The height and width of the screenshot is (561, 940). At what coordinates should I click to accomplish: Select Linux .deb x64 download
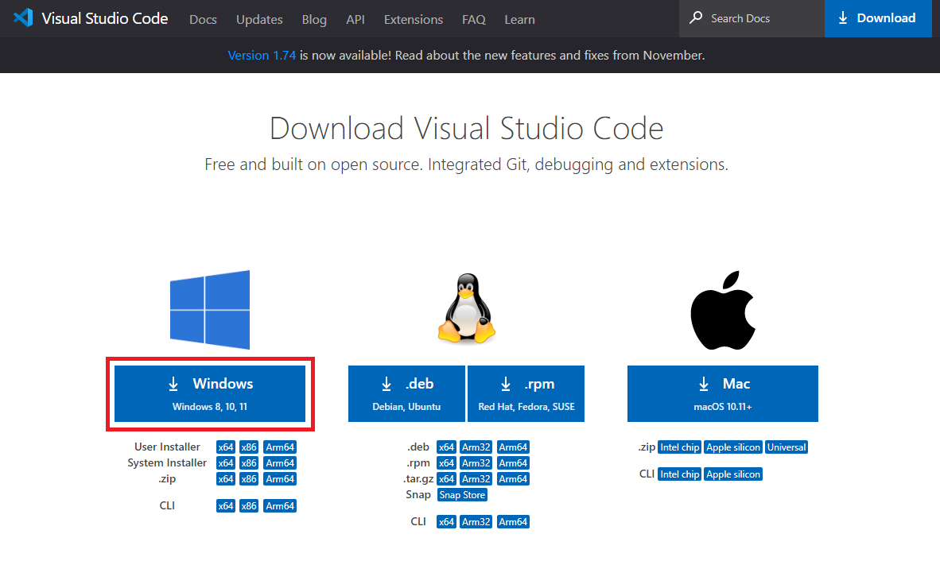(x=446, y=447)
